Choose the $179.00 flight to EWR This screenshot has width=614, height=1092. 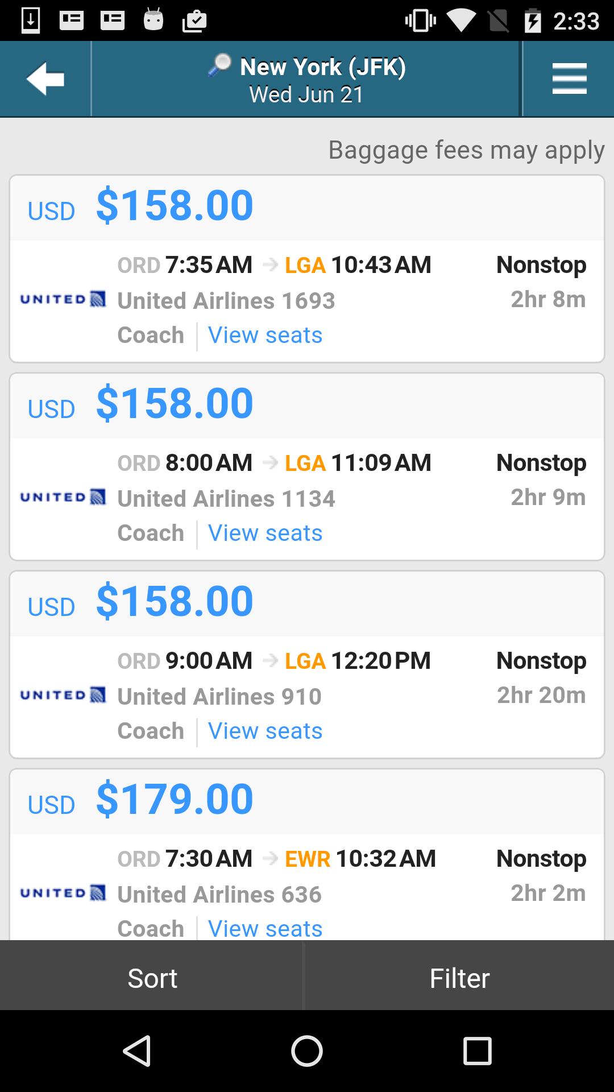coord(175,800)
